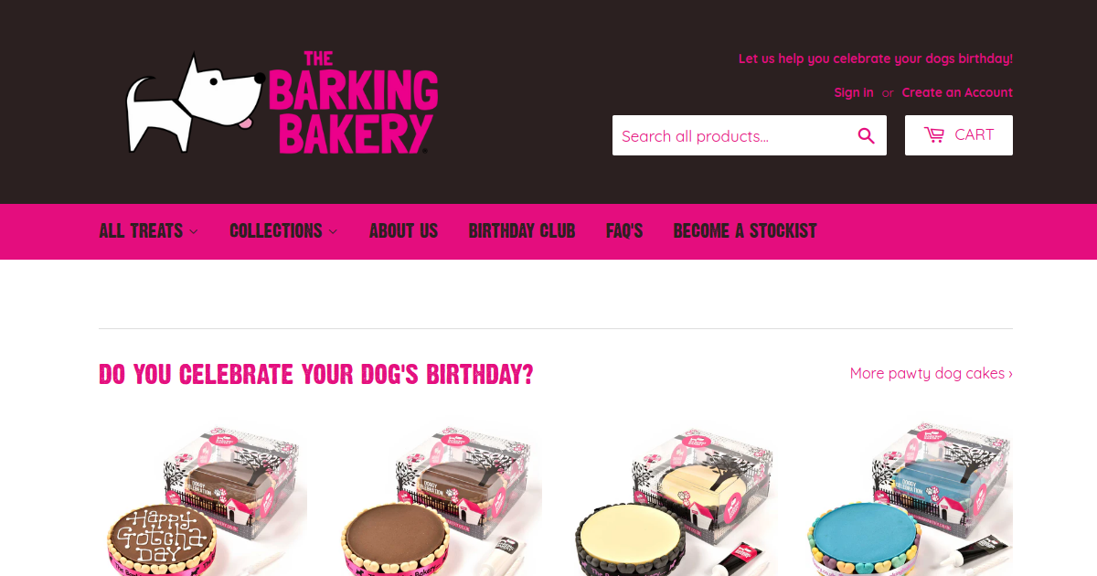Click the Barking Bakery dog logo
The height and width of the screenshot is (576, 1097).
196,103
